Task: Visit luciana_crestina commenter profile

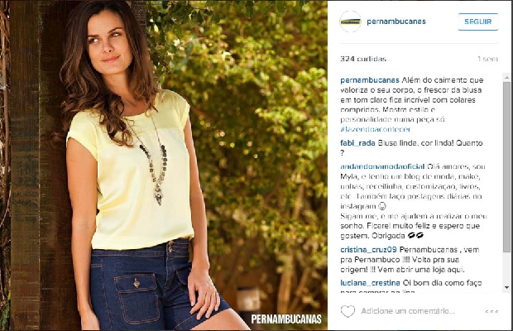Action: [x=370, y=283]
